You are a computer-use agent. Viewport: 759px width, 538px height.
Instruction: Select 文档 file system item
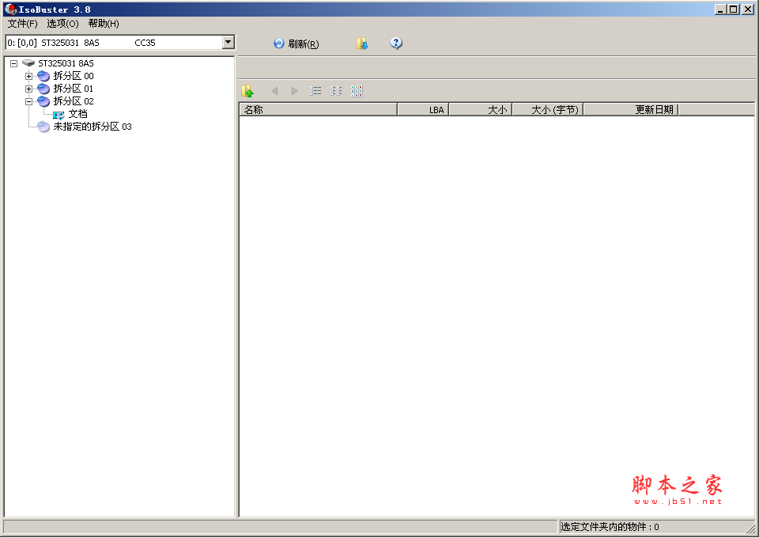pos(77,114)
